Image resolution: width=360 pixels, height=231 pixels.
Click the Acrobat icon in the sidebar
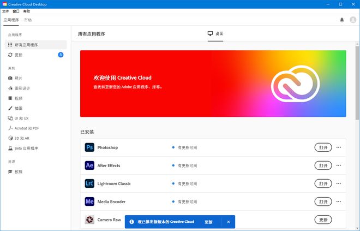(x=10, y=128)
